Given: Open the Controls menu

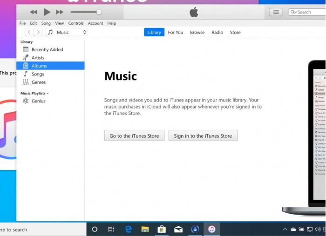Looking at the screenshot, I should click(x=76, y=23).
